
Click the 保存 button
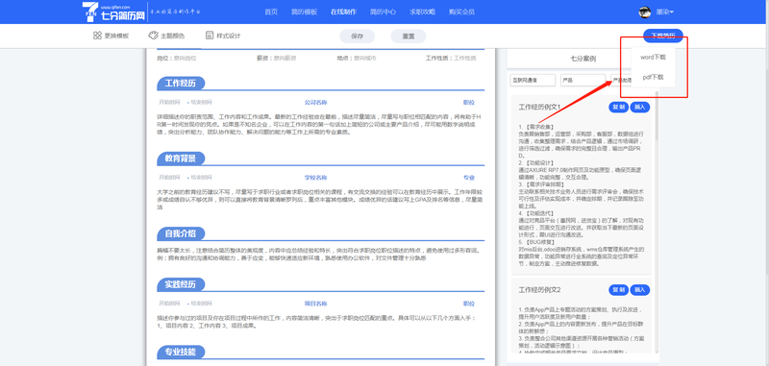pos(357,37)
